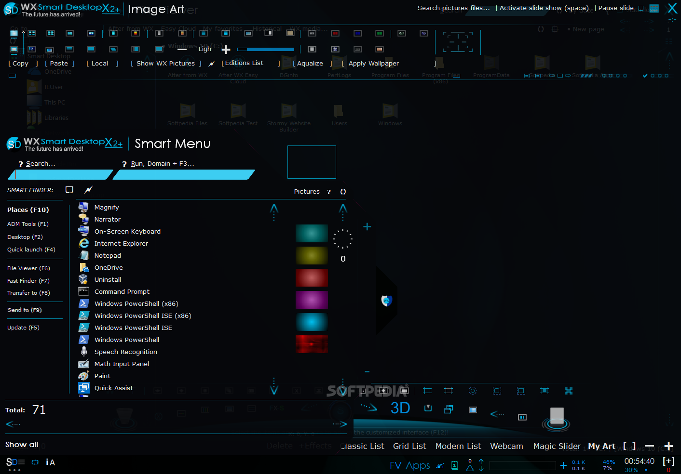This screenshot has width=681, height=474.
Task: Click the pause-frame icon near the device
Action: 522,417
